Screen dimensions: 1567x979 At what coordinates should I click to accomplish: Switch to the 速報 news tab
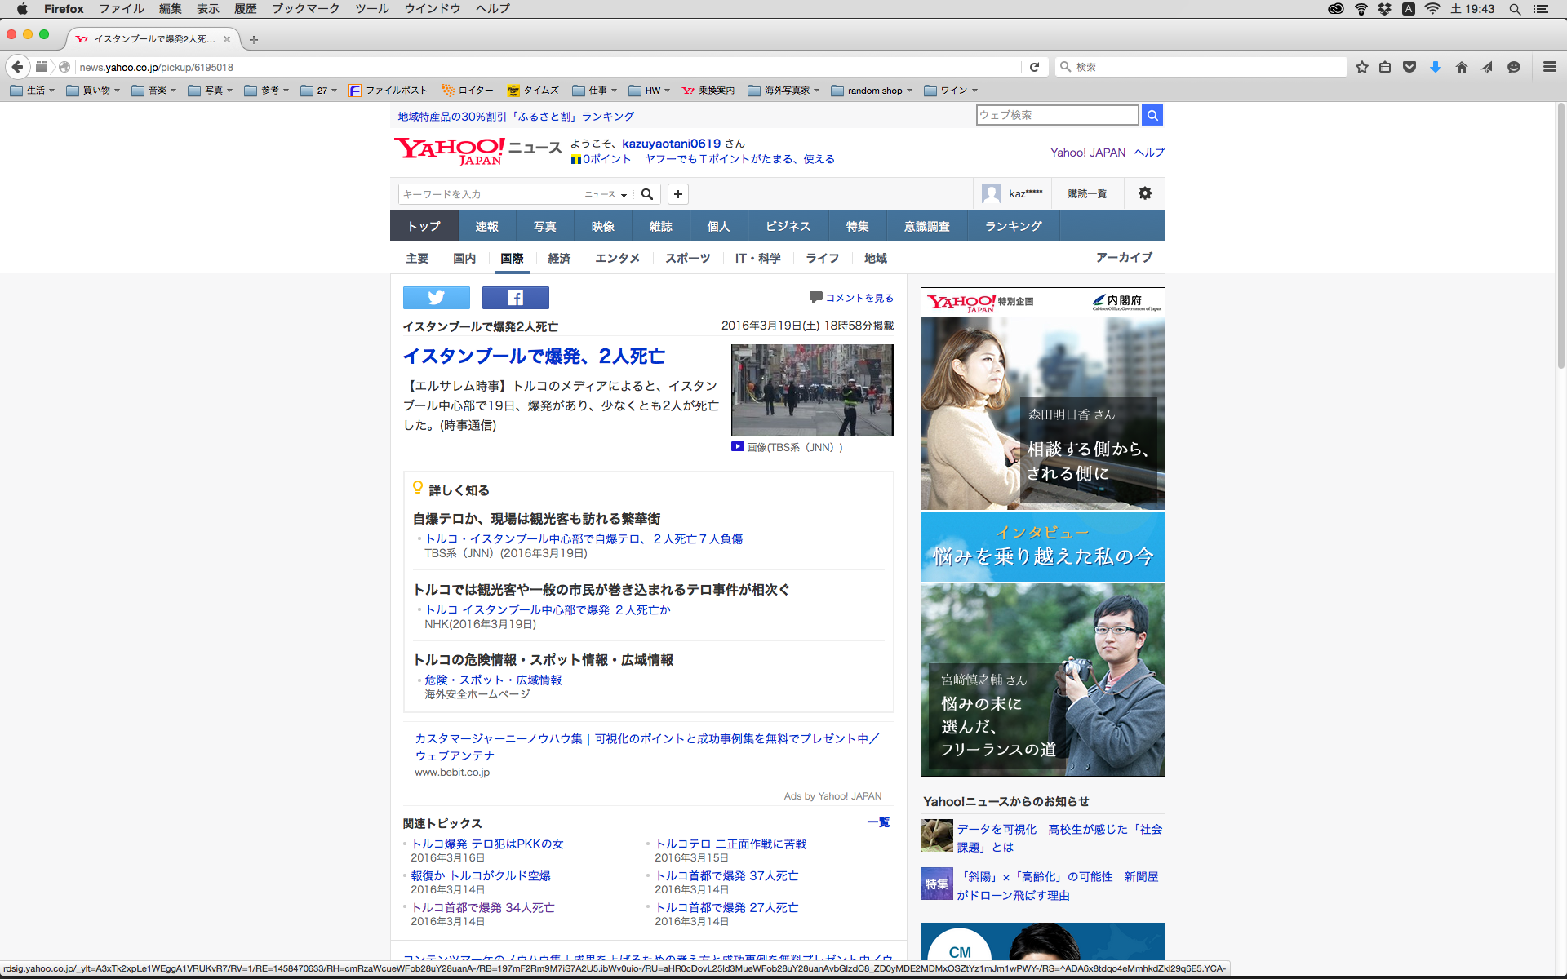486,226
